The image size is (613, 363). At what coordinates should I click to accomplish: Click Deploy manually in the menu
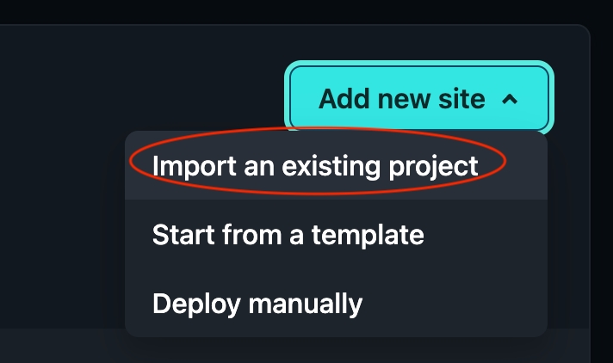click(x=257, y=303)
